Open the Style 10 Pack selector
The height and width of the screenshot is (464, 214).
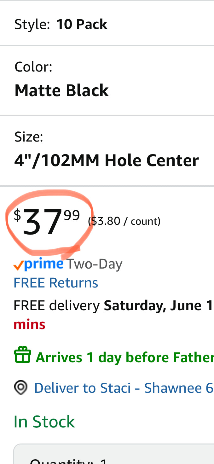pyautogui.click(x=107, y=24)
